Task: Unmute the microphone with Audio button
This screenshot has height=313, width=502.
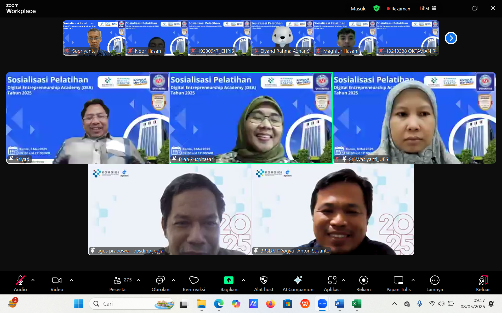Action: [20, 280]
